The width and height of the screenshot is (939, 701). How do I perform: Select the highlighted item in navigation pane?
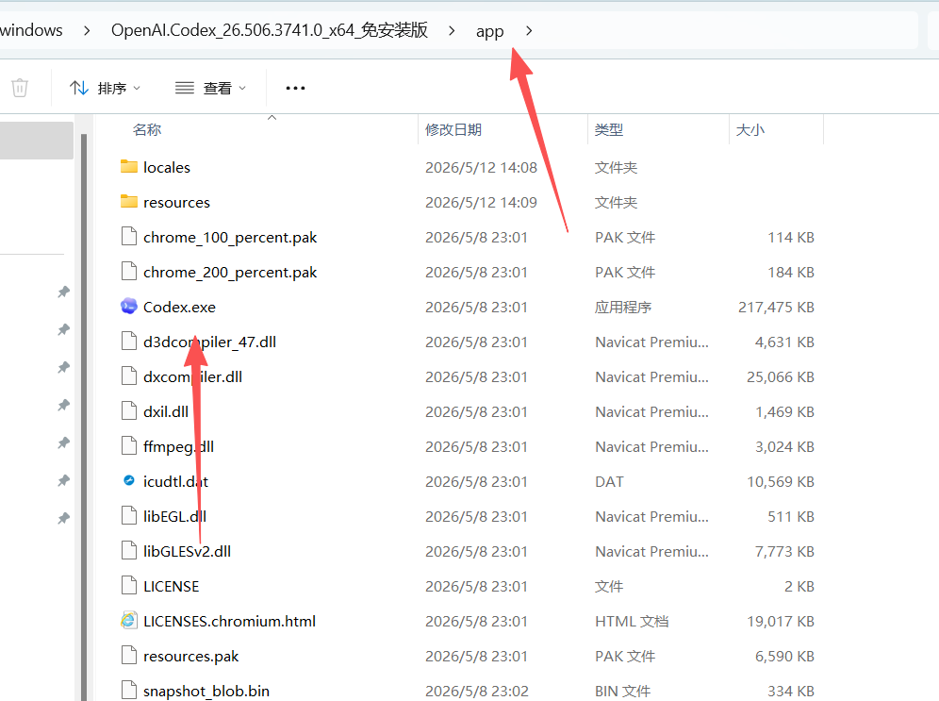[37, 141]
